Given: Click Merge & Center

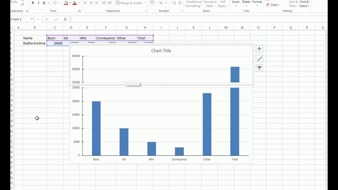Looking at the screenshot, I should [129, 3].
